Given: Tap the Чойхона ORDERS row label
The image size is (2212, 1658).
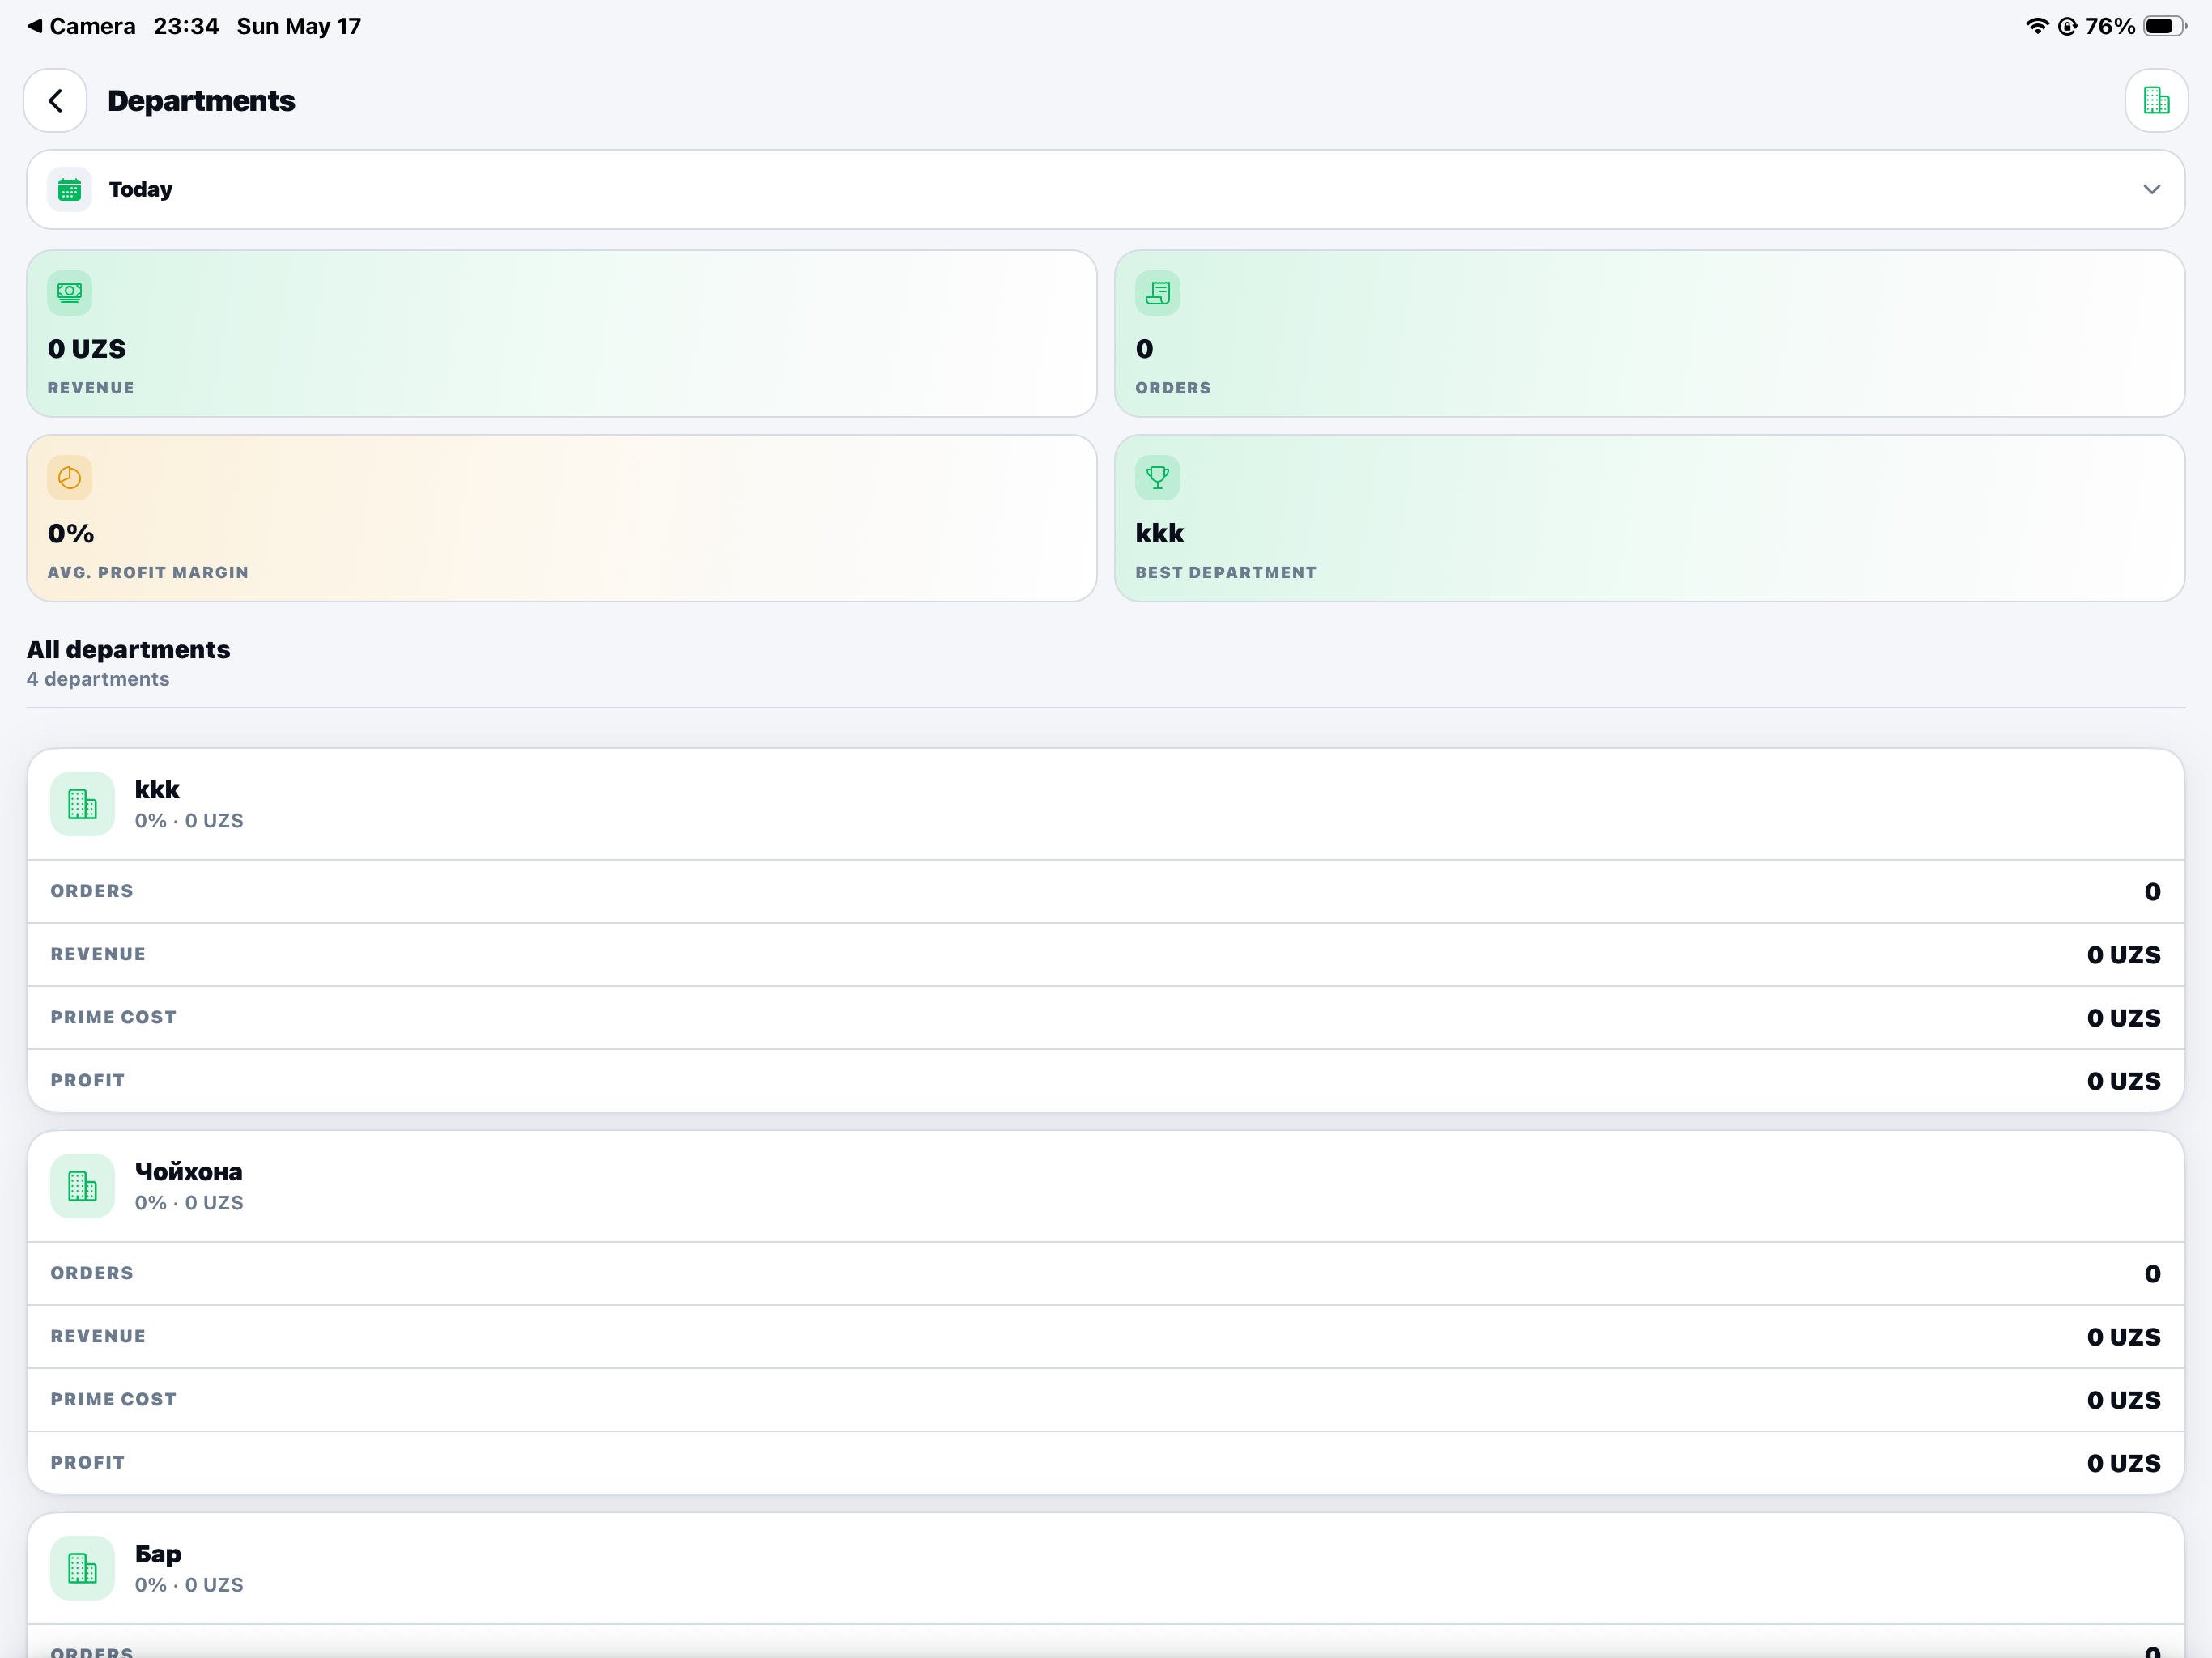Looking at the screenshot, I should point(92,1273).
